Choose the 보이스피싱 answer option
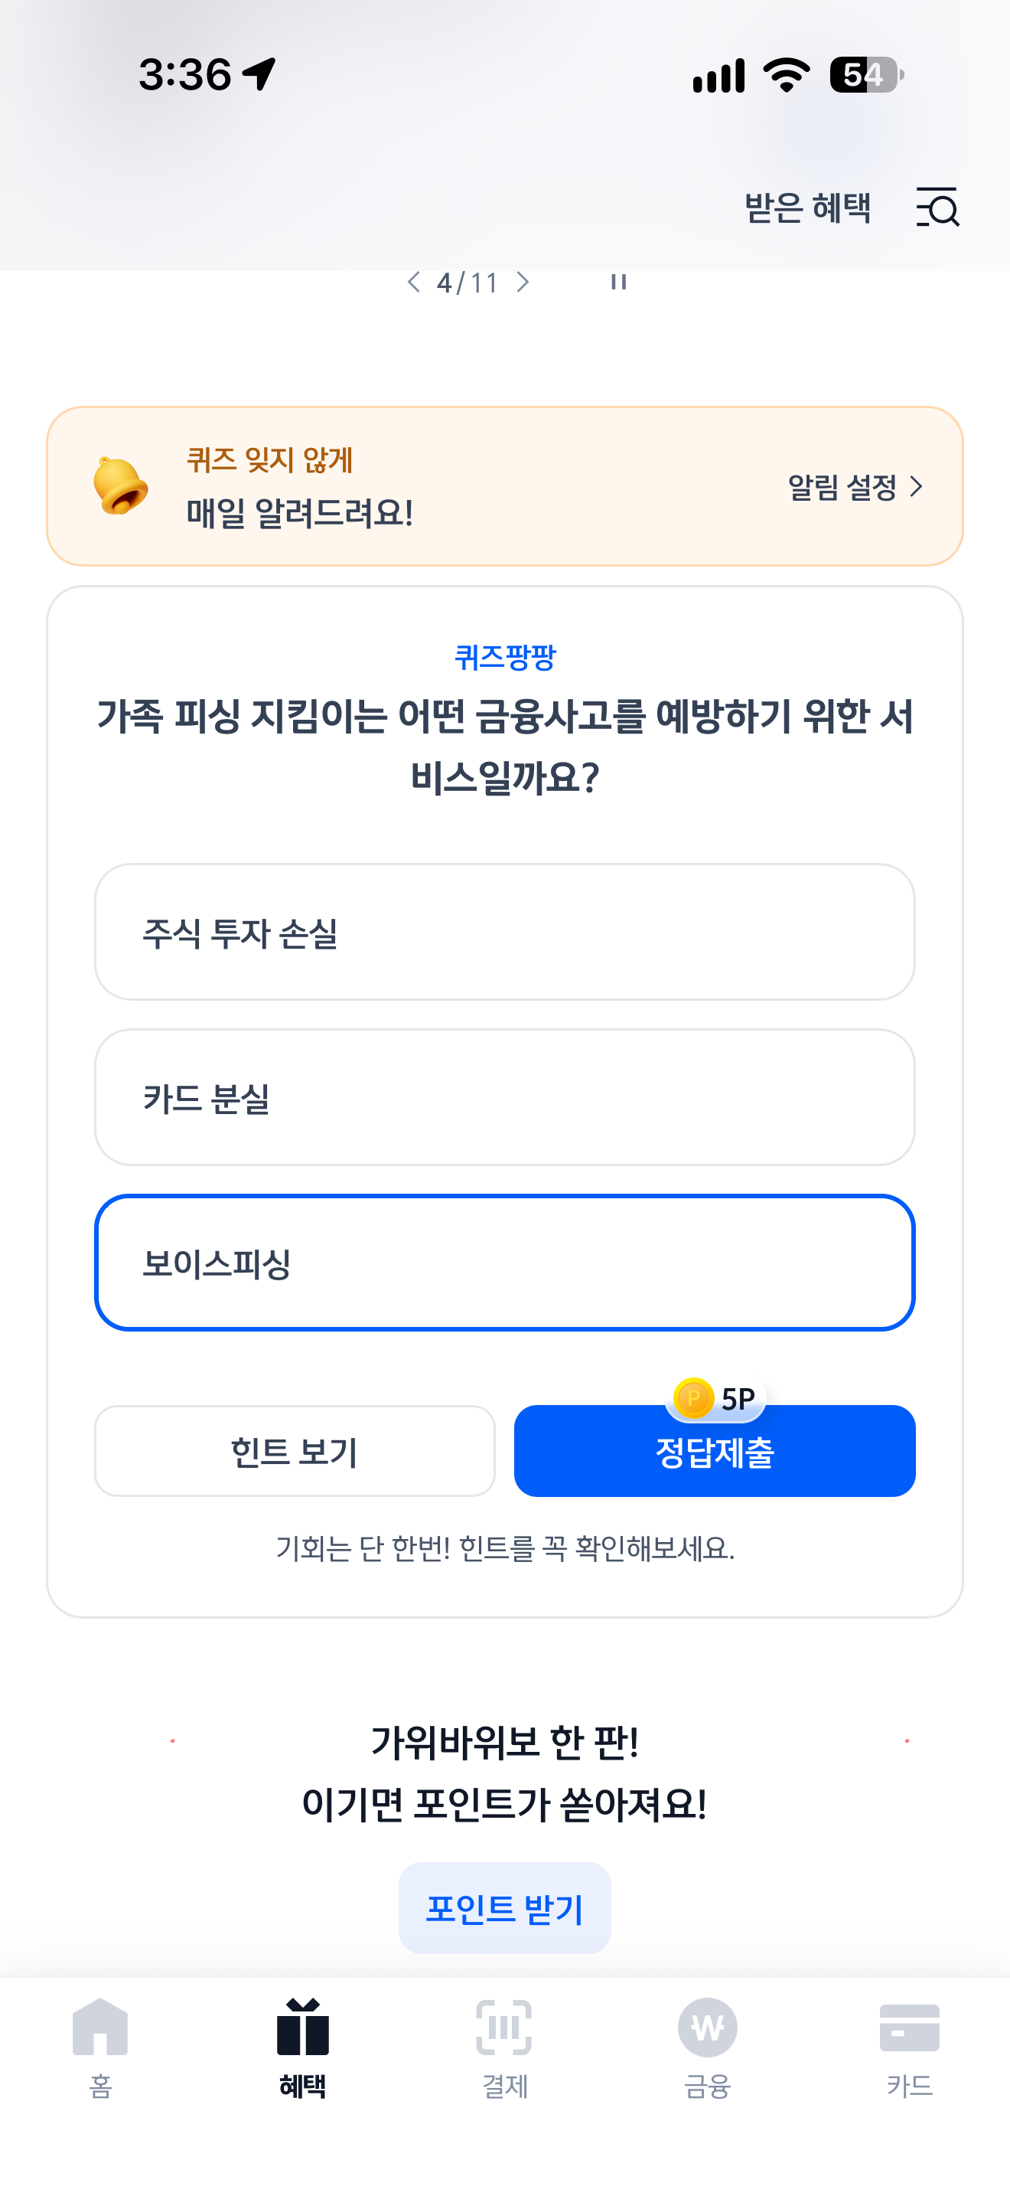Screen dimensions: 1010x2196 click(504, 1263)
